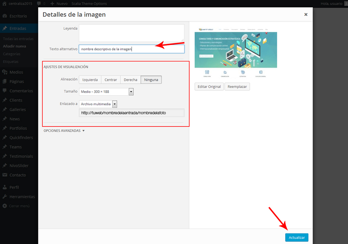Click the Escritorio dashboard icon
Image resolution: width=348 pixels, height=244 pixels.
click(5, 16)
